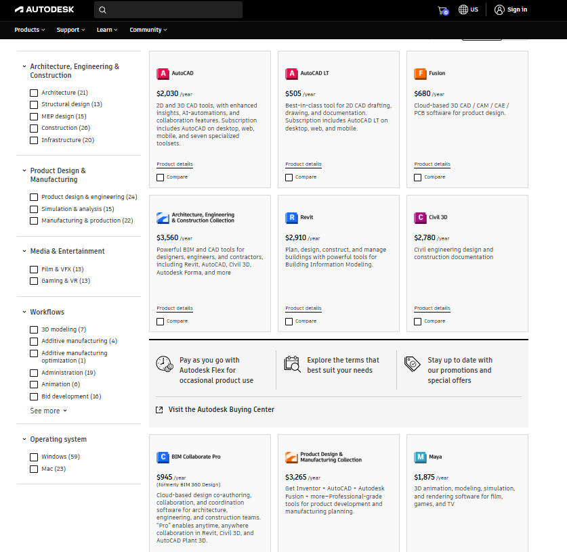Click the Revit product icon

(x=291, y=218)
